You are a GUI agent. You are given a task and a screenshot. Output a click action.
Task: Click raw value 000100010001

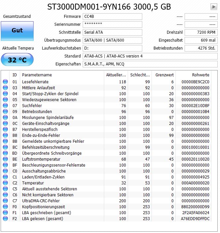(x=195, y=147)
